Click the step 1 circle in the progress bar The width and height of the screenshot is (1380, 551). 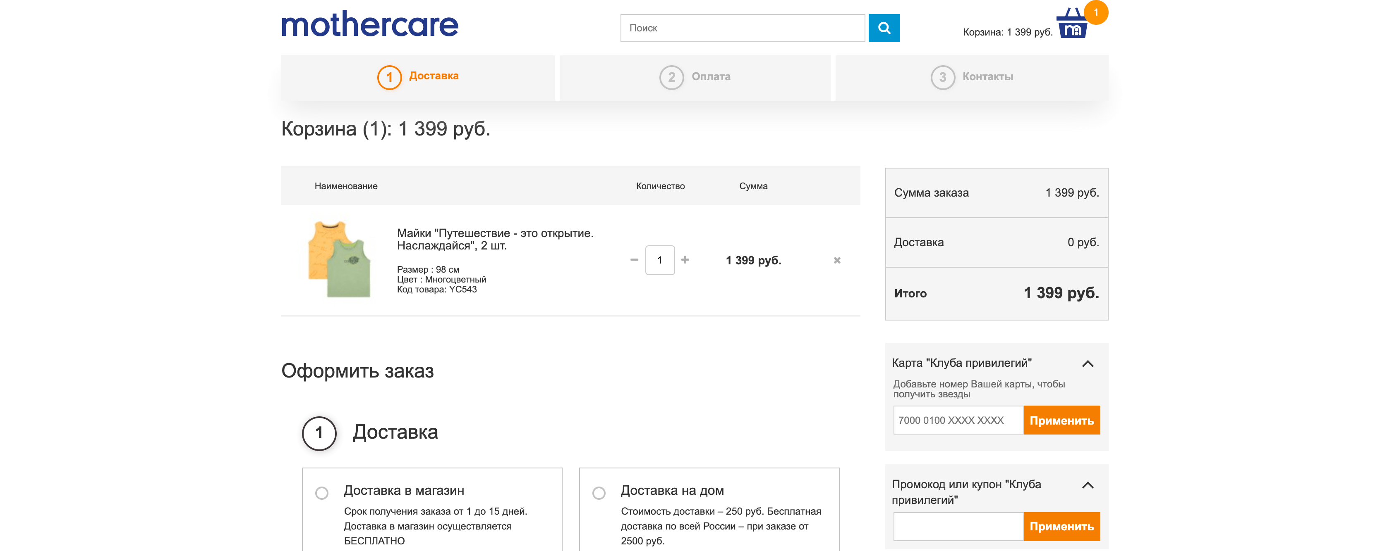[389, 77]
